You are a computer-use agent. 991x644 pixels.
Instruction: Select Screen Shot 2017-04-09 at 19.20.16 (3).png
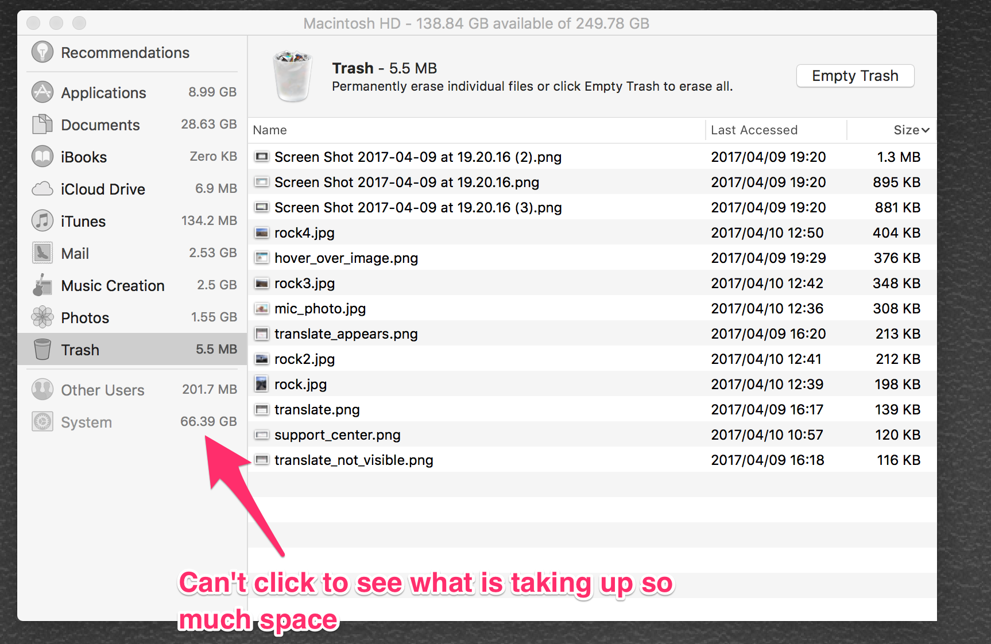(x=418, y=207)
